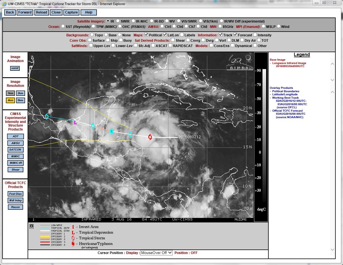Check the RAPIDSCAT checkbox
343x265 pixels.
click(170, 45)
